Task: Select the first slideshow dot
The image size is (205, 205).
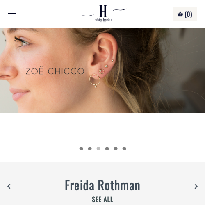Action: pos(81,148)
